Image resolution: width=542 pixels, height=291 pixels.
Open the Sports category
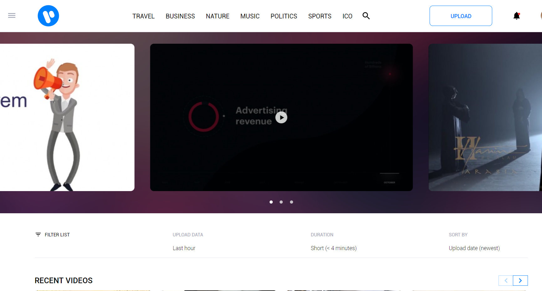320,16
